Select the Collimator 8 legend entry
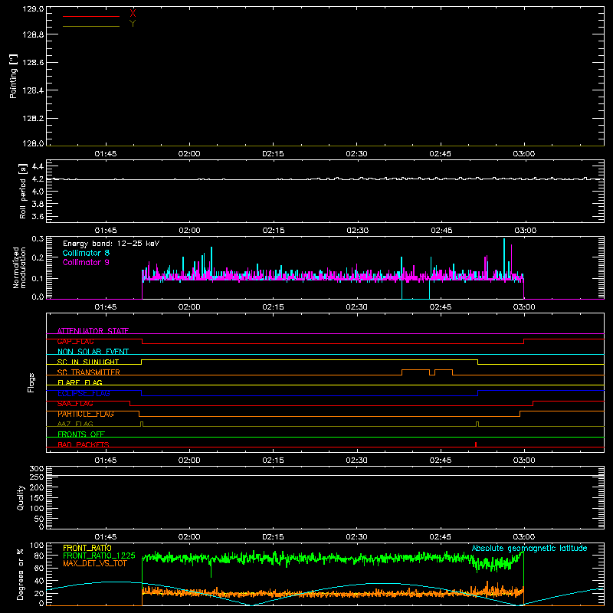The width and height of the screenshot is (613, 613). [86, 253]
